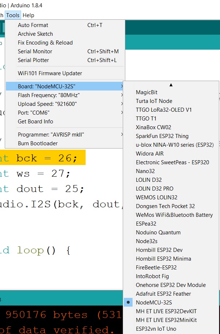The height and width of the screenshot is (334, 220).
Task: Select Turta IoT Node board
Action: click(x=171, y=101)
